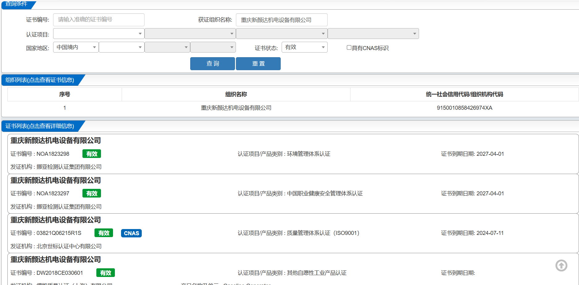Click expiry date 2024-07-11
This screenshot has width=579, height=285.
[490, 233]
